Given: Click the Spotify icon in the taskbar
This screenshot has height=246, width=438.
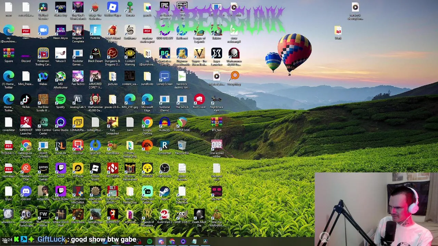Looking at the screenshot, I should (x=150, y=242).
